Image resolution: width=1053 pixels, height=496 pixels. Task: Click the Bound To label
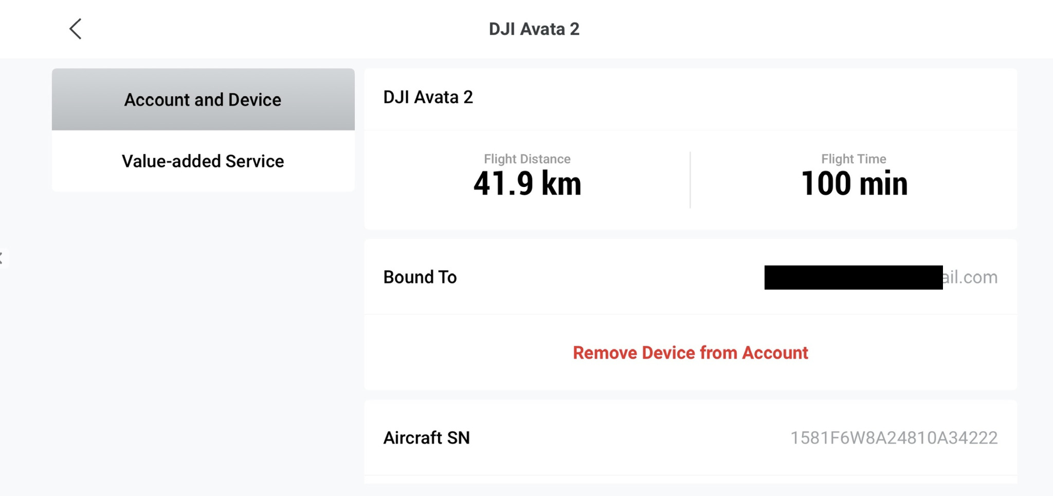coord(420,277)
